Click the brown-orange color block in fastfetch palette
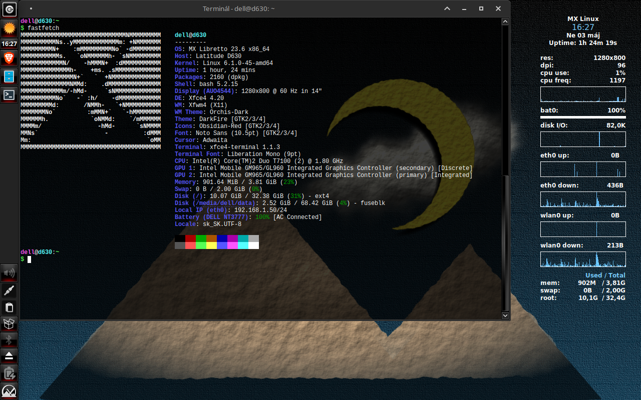The width and height of the screenshot is (641, 400). tap(211, 238)
